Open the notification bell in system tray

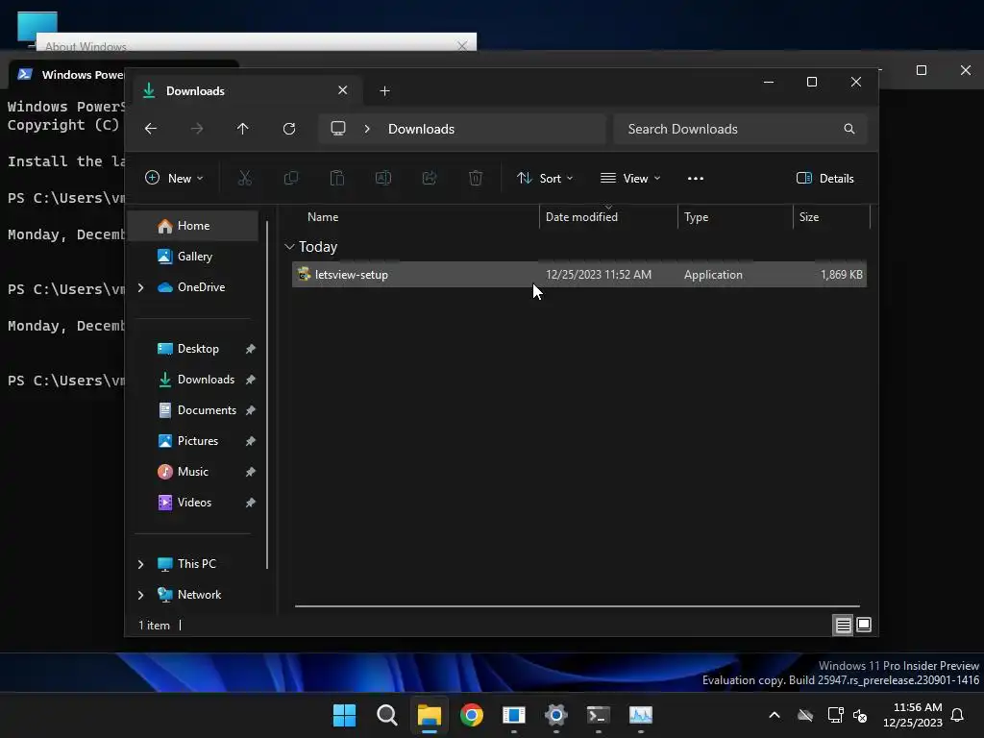[957, 715]
